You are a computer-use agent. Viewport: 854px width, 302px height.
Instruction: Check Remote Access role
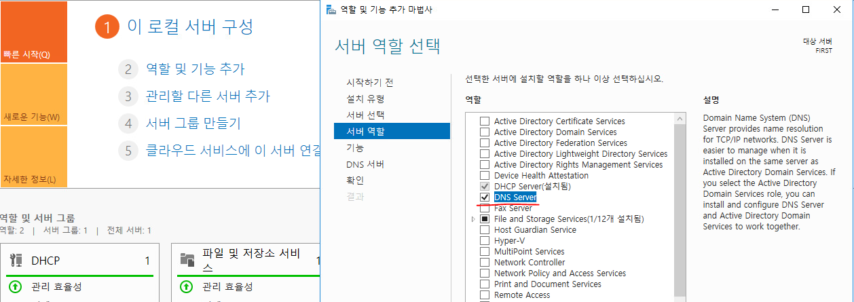click(x=485, y=295)
